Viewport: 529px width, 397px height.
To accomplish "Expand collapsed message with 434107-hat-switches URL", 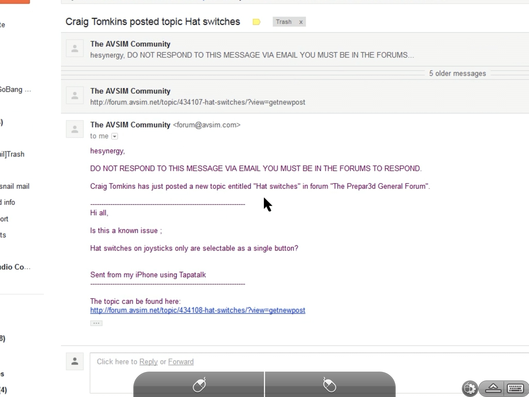I will click(295, 96).
